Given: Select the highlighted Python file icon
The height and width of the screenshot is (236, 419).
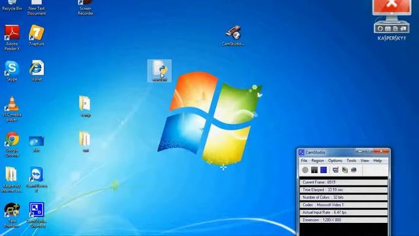Looking at the screenshot, I should tap(160, 71).
